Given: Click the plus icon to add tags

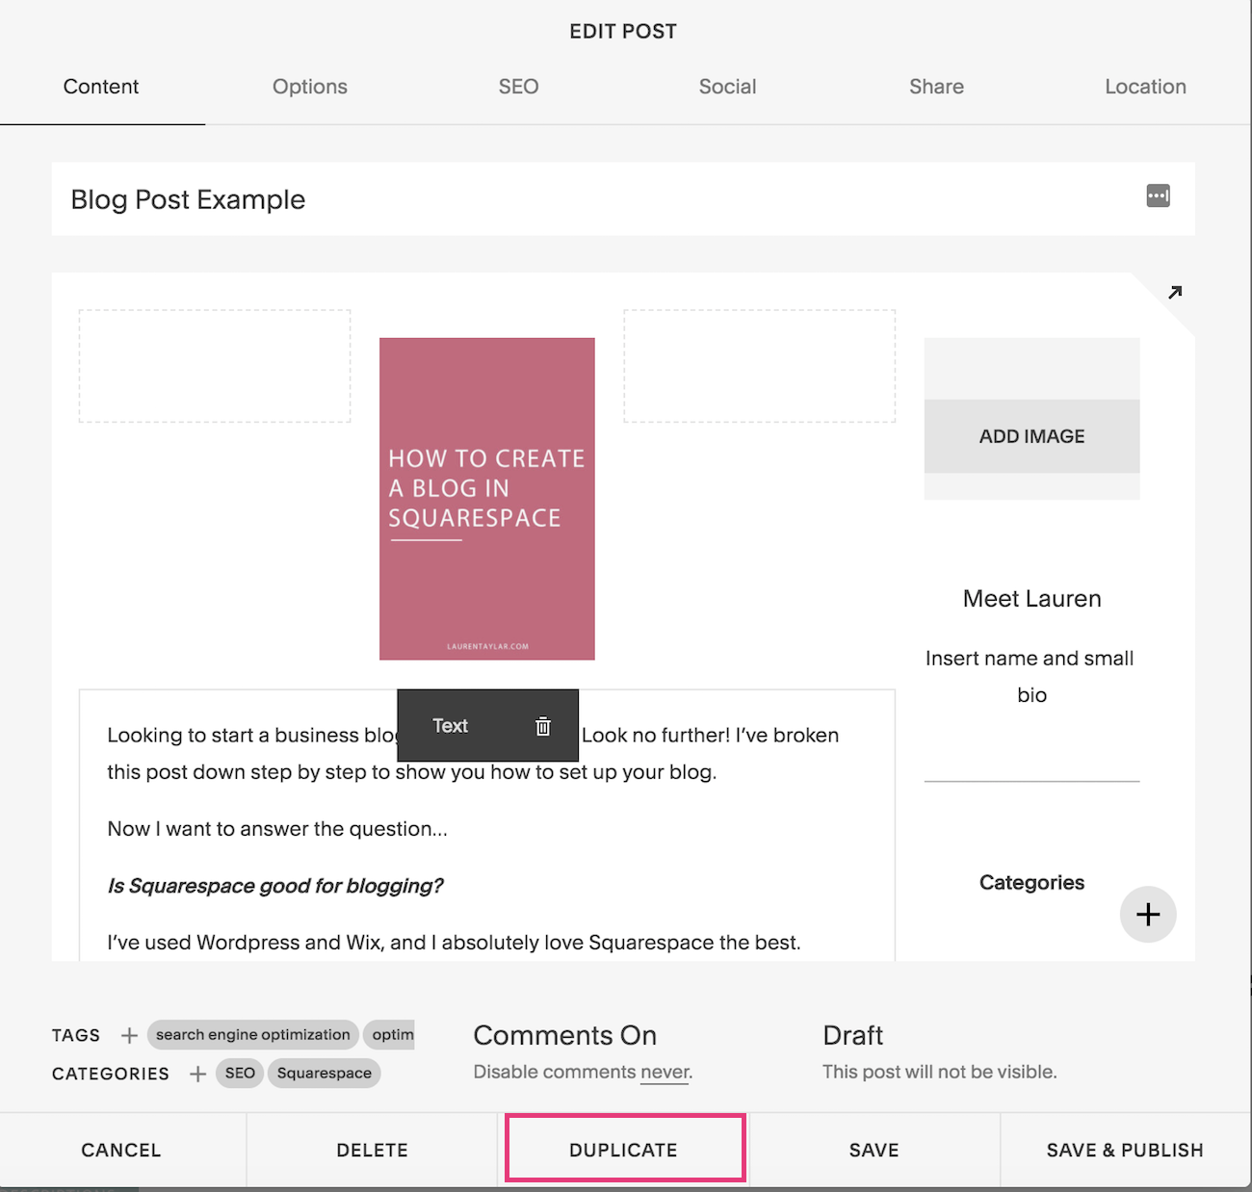Looking at the screenshot, I should [x=129, y=1035].
